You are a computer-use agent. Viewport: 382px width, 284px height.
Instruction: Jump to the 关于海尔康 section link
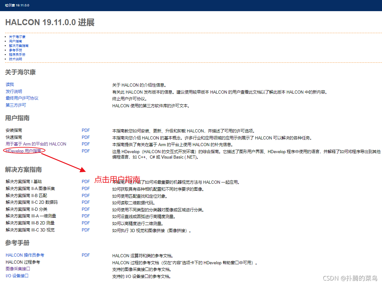click(x=17, y=37)
